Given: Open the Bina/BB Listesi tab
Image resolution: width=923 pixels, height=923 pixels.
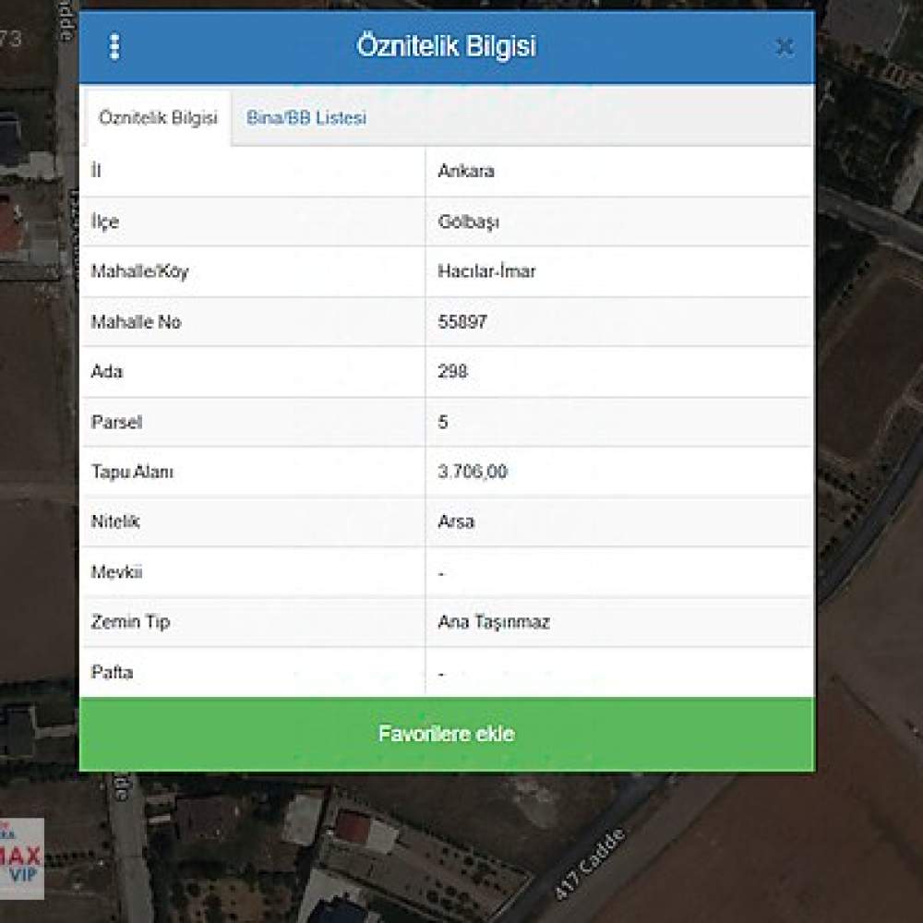Looking at the screenshot, I should [x=306, y=118].
